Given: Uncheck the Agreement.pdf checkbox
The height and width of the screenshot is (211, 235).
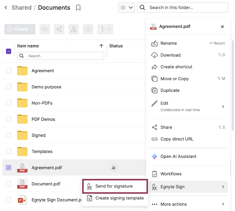Looking at the screenshot, I should pyautogui.click(x=9, y=168).
